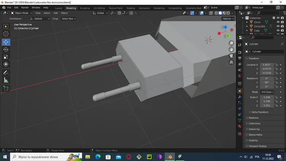Open the Modifiers wrench tab

(240, 97)
